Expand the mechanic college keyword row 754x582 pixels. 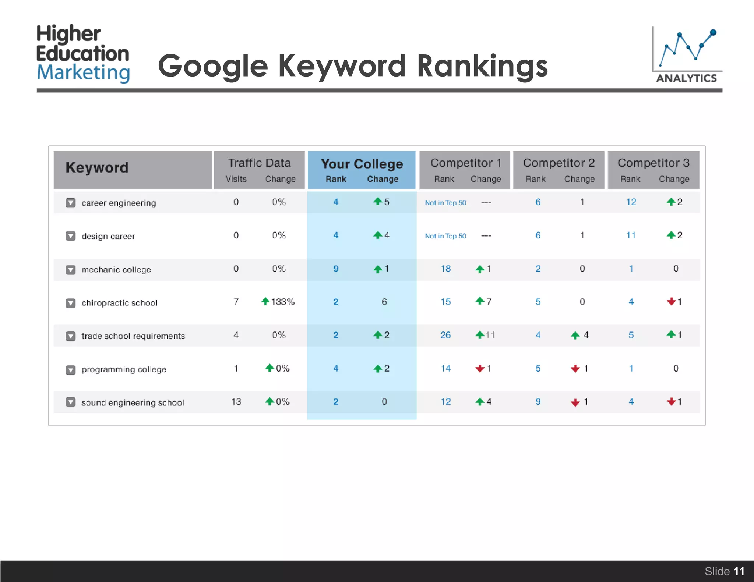[x=71, y=269]
